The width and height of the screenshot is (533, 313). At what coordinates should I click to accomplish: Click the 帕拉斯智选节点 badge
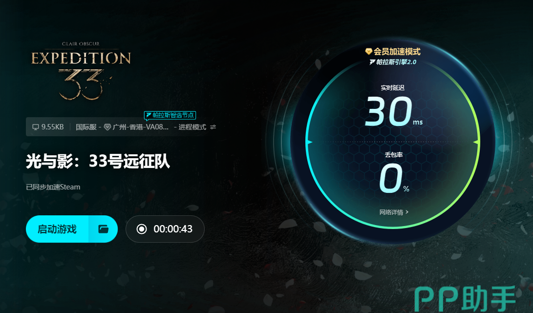pos(170,115)
